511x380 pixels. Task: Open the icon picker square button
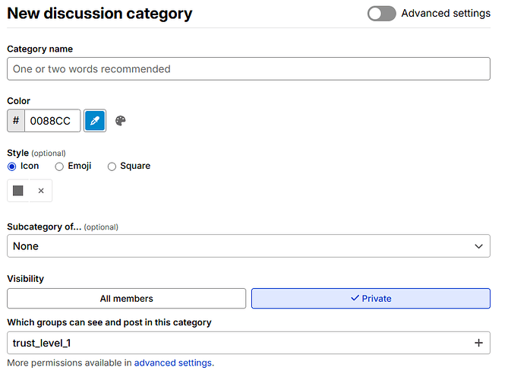pos(18,191)
